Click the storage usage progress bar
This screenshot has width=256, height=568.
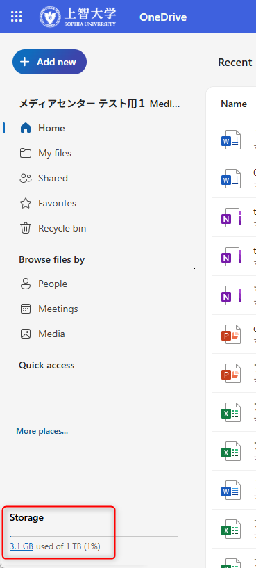[94, 536]
